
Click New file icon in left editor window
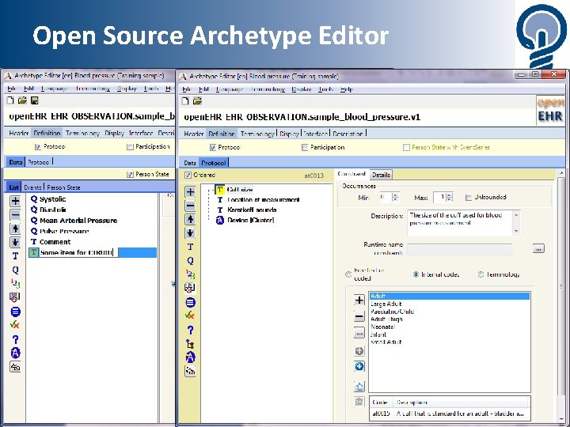pyautogui.click(x=10, y=100)
